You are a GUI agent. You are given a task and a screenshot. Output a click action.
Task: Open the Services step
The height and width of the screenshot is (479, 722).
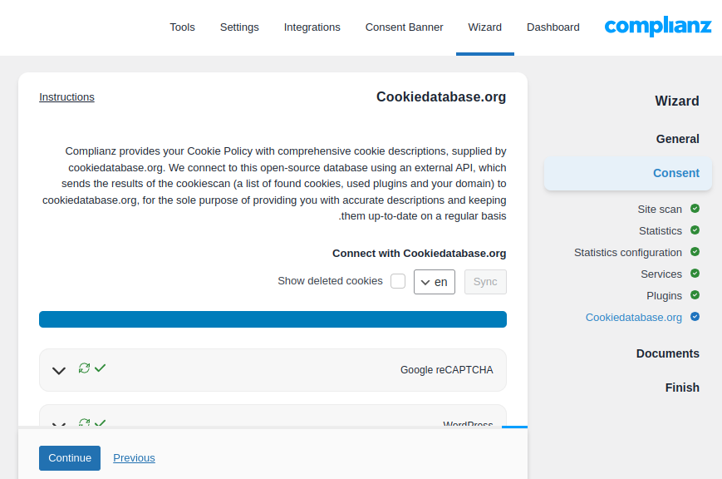click(x=661, y=274)
